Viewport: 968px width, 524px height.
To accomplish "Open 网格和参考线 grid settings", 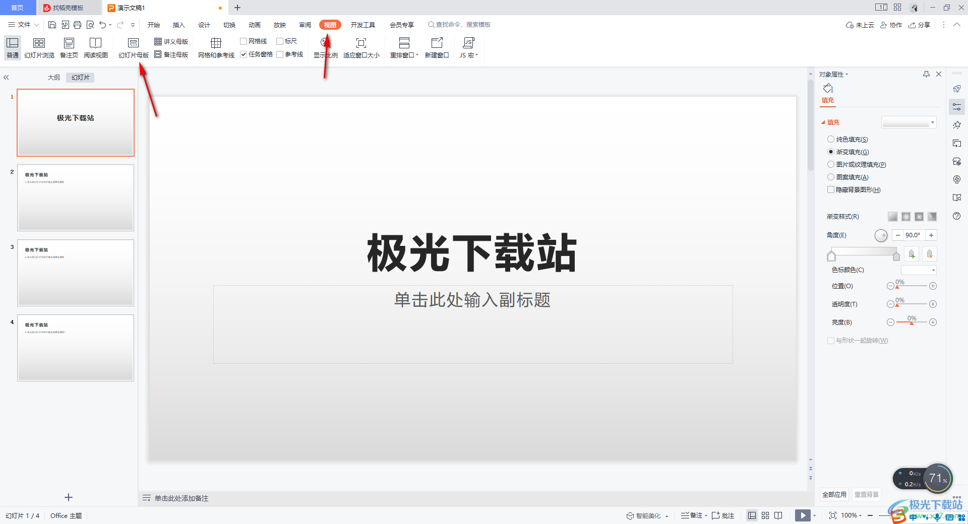I will click(216, 48).
